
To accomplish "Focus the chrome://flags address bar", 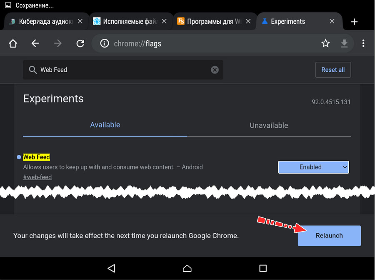I will click(x=222, y=43).
